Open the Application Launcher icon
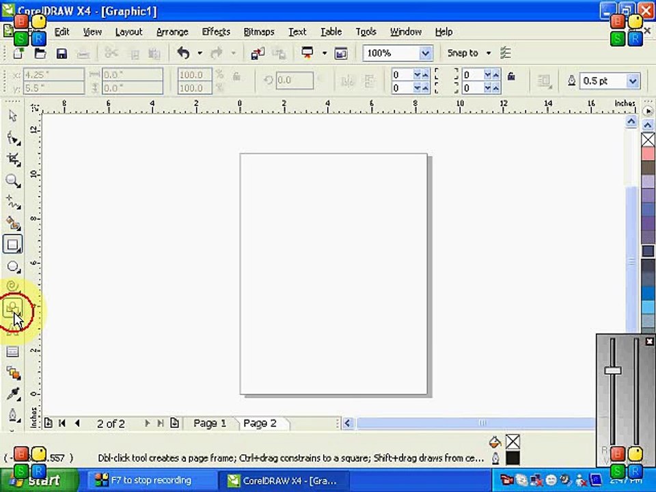The width and height of the screenshot is (656, 492). (x=307, y=53)
